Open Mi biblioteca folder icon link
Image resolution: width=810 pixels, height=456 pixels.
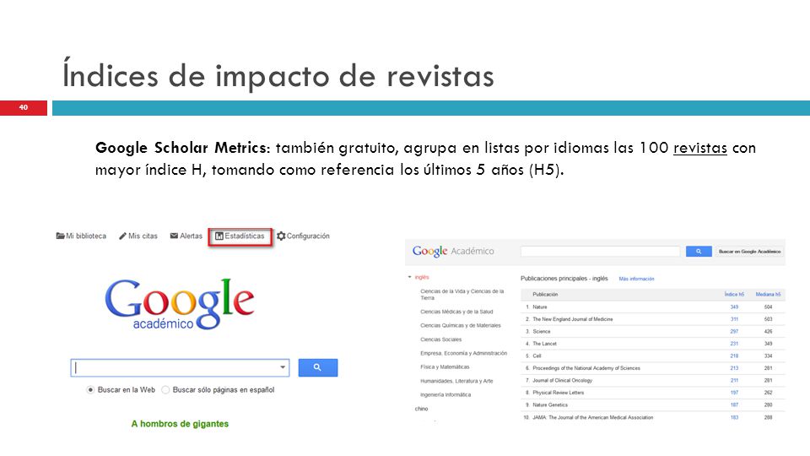click(x=61, y=236)
